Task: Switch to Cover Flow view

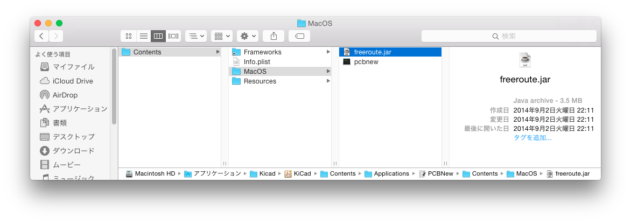Action: pos(173,36)
